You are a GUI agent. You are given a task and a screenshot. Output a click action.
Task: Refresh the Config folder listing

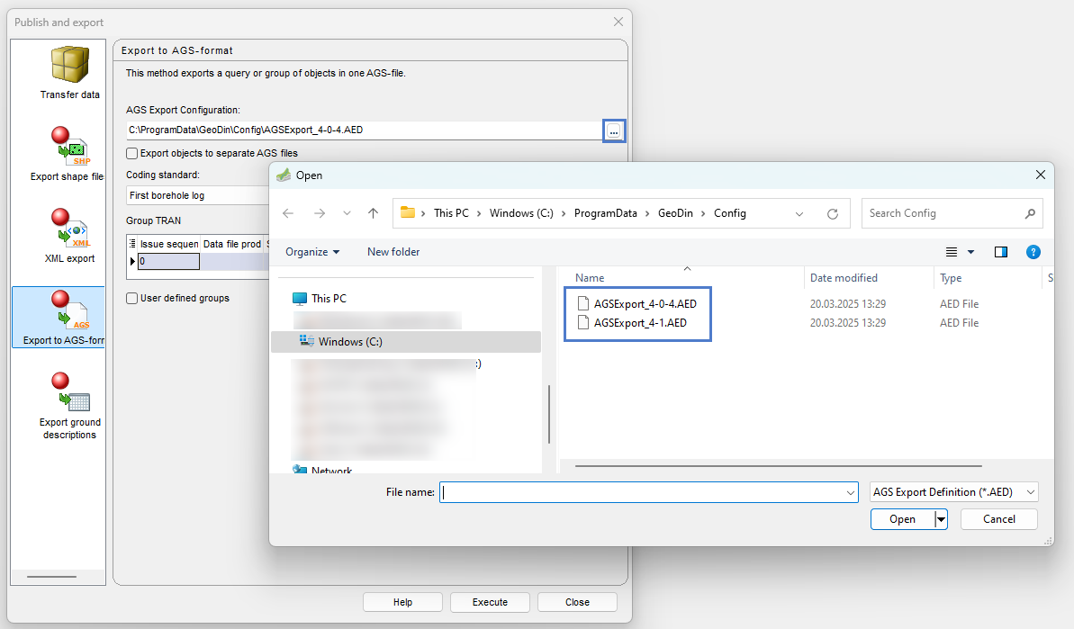[833, 214]
